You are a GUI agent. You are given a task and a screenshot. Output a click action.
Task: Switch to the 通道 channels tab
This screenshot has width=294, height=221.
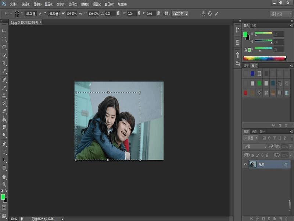click(254, 131)
